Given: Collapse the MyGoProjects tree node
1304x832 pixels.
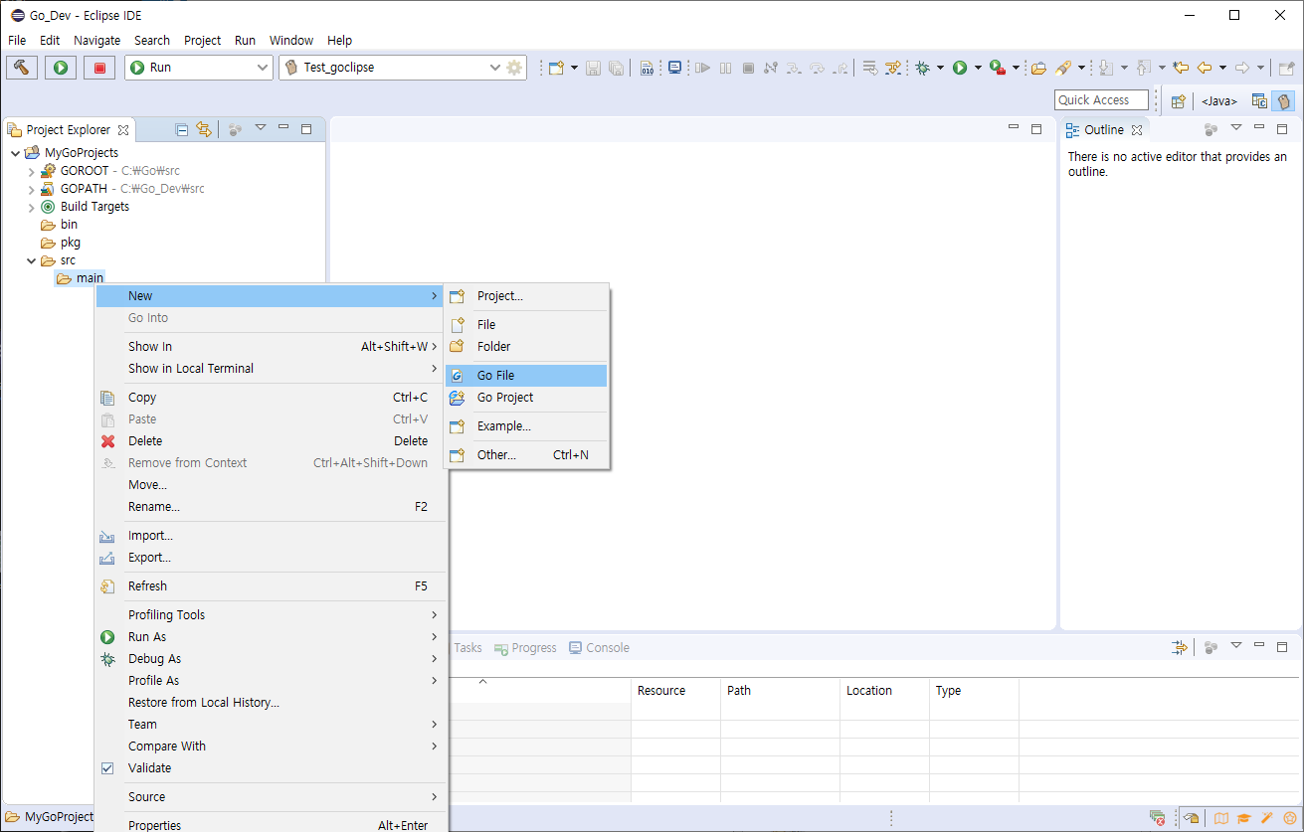Looking at the screenshot, I should coord(15,153).
